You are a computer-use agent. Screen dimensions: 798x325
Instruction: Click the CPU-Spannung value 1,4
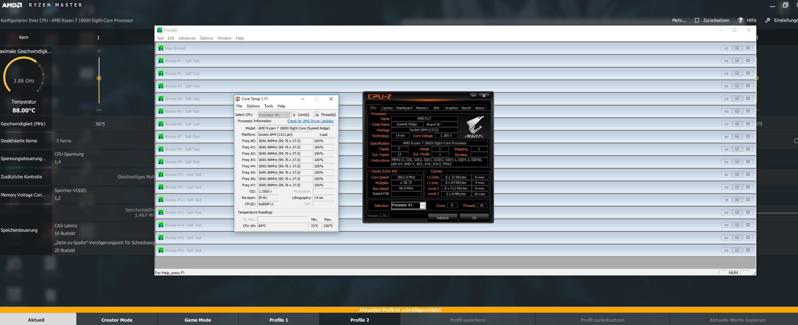pyautogui.click(x=58, y=162)
